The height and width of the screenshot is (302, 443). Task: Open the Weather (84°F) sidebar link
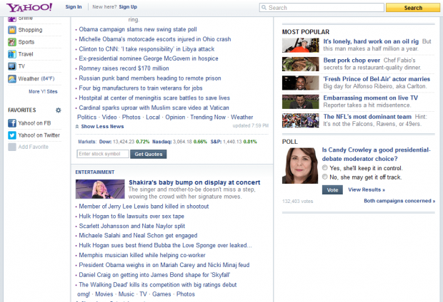coord(36,78)
